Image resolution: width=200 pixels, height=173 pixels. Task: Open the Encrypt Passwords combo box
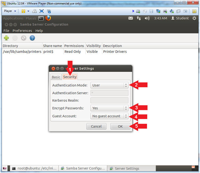tap(109, 108)
